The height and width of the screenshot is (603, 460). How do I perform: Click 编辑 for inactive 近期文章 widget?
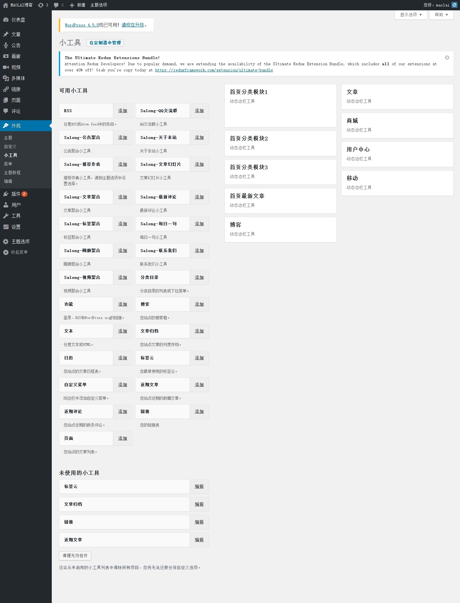point(199,540)
